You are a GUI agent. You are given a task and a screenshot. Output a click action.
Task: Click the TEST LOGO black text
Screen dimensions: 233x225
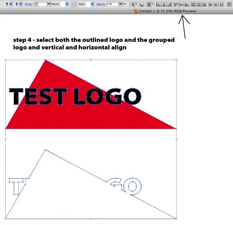pyautogui.click(x=75, y=96)
